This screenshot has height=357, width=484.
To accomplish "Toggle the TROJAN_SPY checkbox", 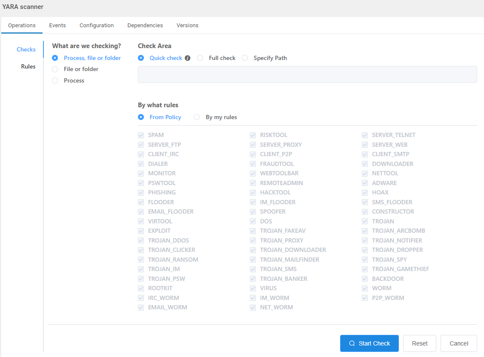I will tap(365, 260).
